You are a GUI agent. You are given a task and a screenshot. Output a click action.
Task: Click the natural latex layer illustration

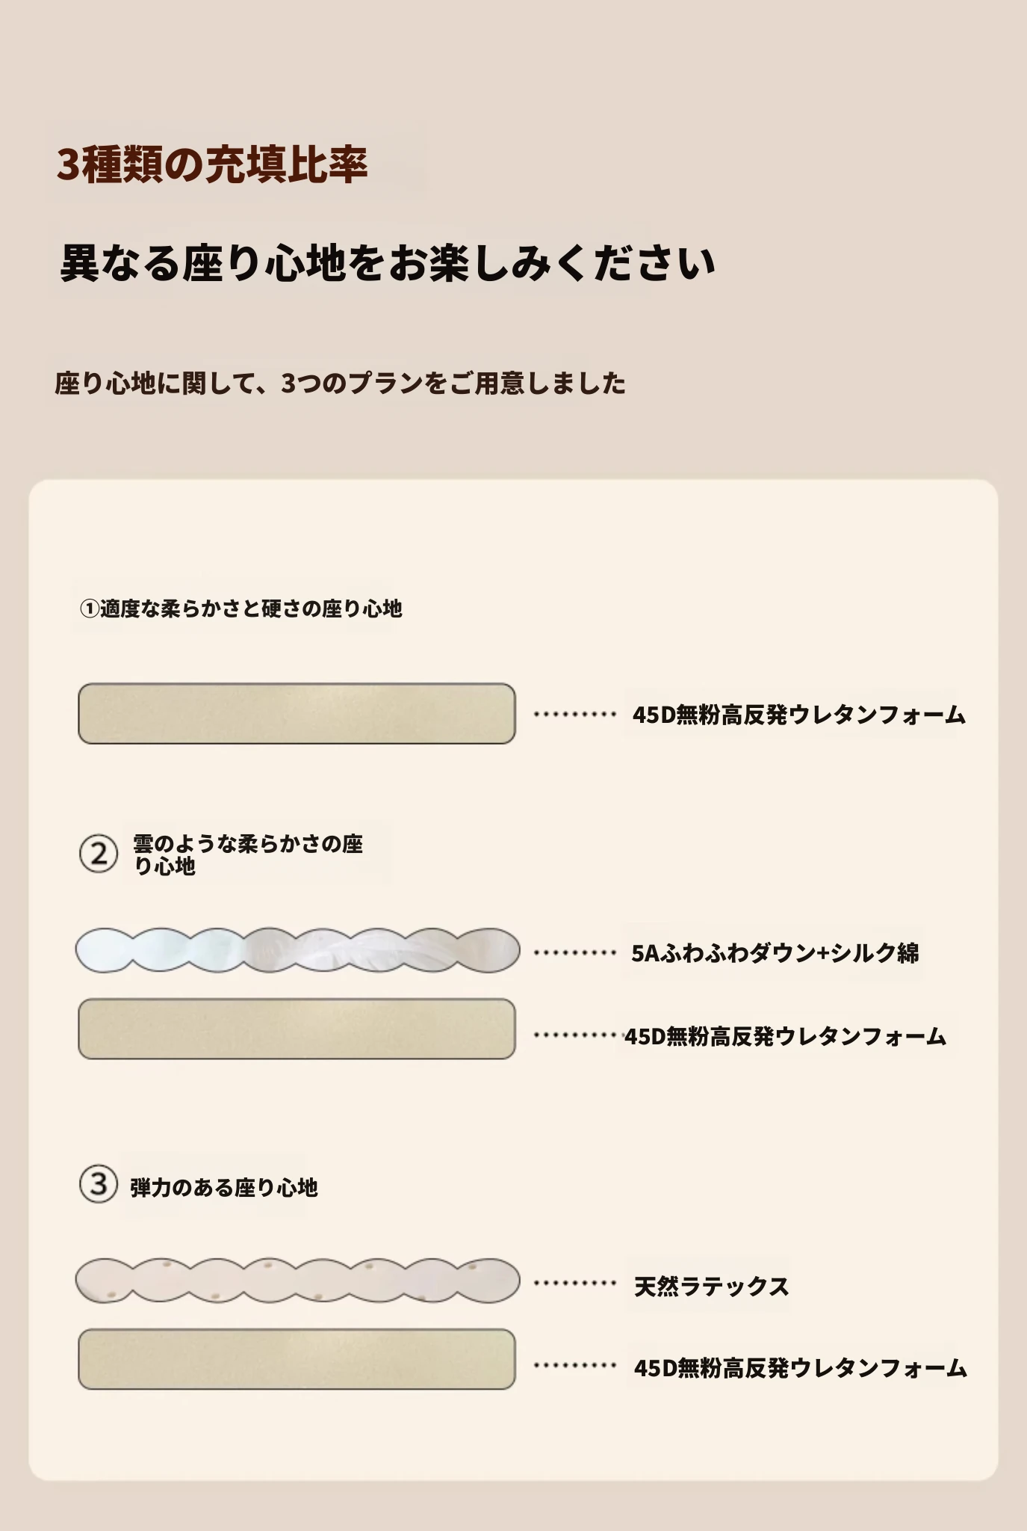click(x=297, y=1281)
